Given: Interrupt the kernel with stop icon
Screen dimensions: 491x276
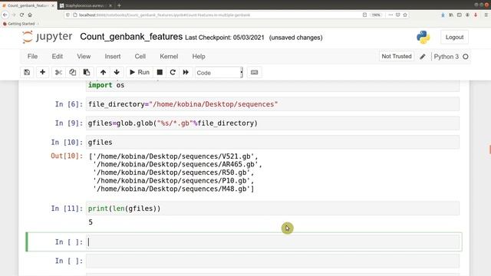Looking at the screenshot, I should 160,72.
